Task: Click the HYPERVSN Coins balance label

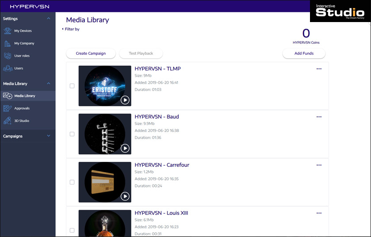Action: pyautogui.click(x=306, y=42)
